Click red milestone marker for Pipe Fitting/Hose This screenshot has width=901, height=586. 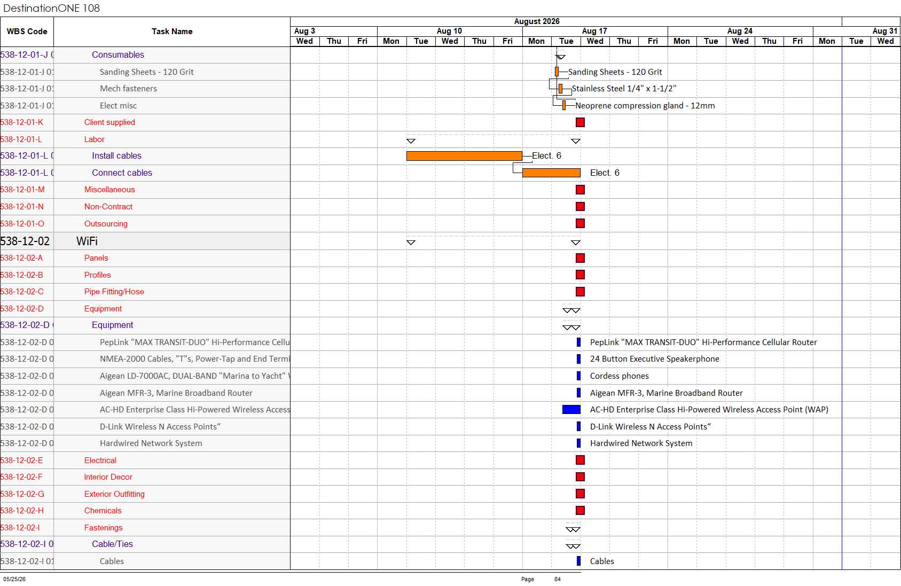click(x=581, y=292)
